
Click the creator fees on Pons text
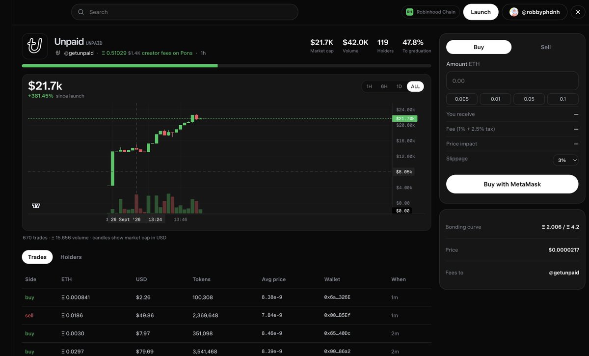pos(167,53)
